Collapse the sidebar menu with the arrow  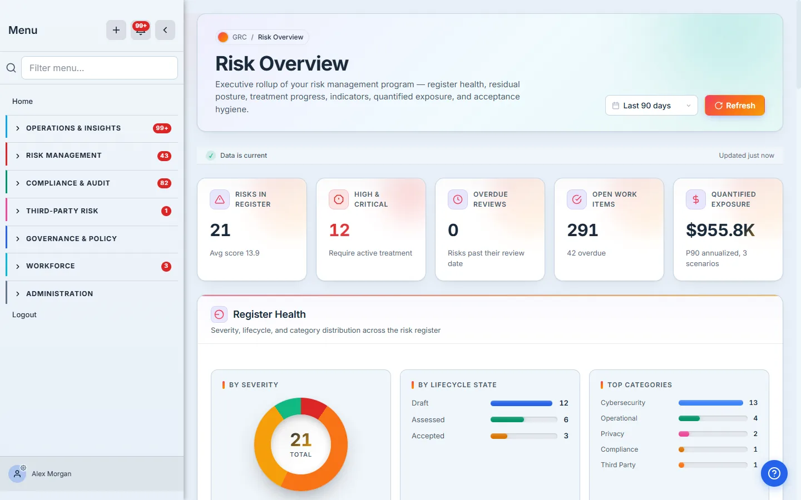point(165,30)
